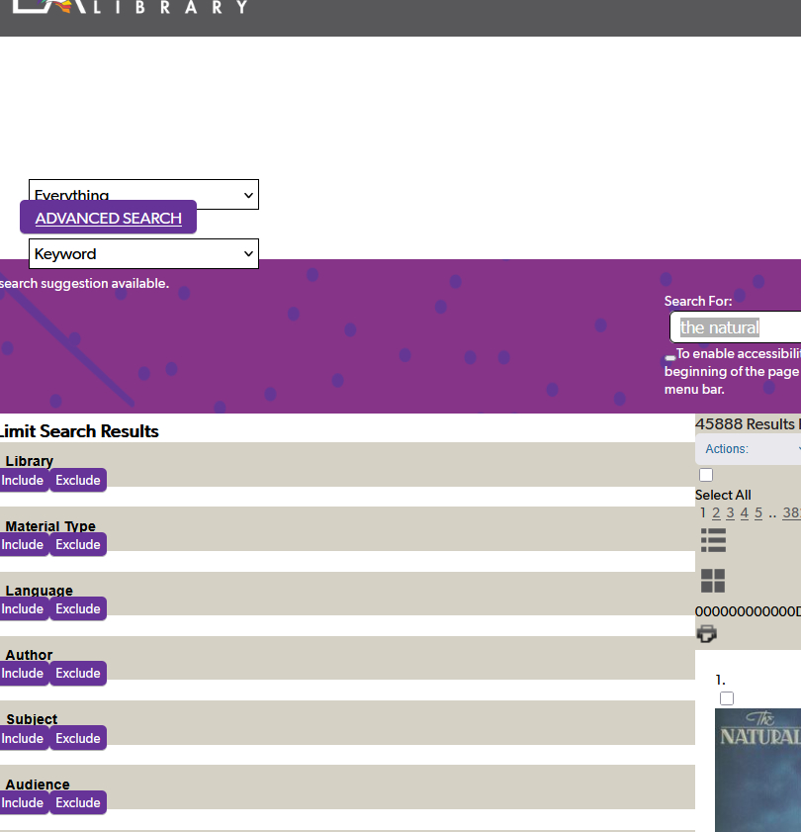Switch results to list view
Screen dimensions: 801x832
pyautogui.click(x=713, y=540)
